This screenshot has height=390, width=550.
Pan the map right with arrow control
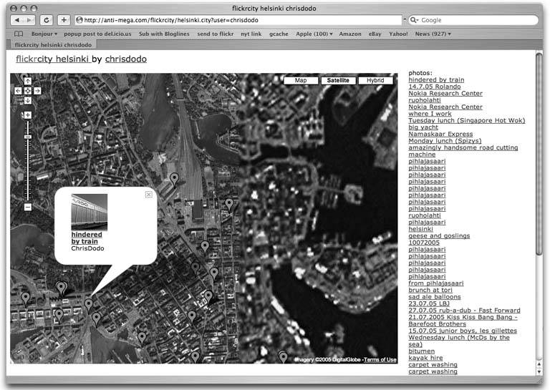(x=37, y=91)
